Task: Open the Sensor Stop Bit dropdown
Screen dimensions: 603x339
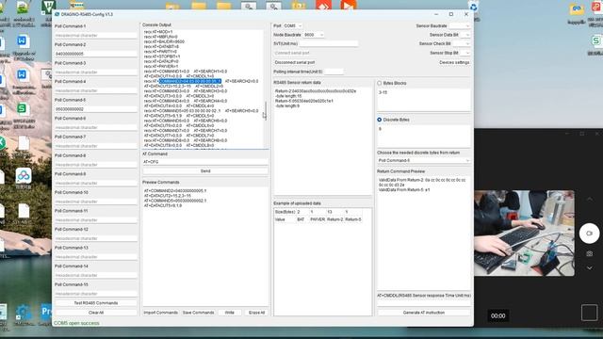Action: [x=464, y=53]
